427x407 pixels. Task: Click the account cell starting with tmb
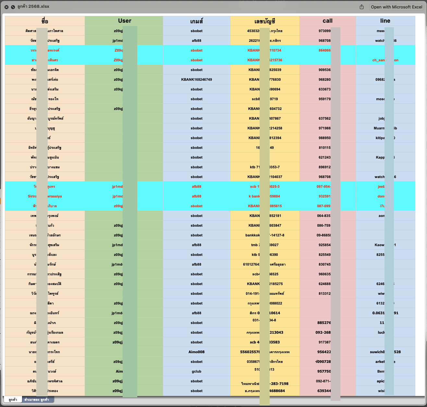click(x=265, y=245)
